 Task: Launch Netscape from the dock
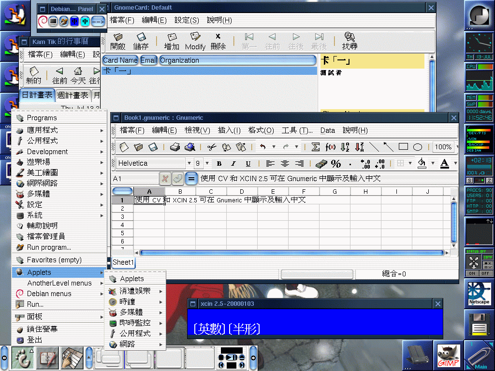pyautogui.click(x=479, y=294)
